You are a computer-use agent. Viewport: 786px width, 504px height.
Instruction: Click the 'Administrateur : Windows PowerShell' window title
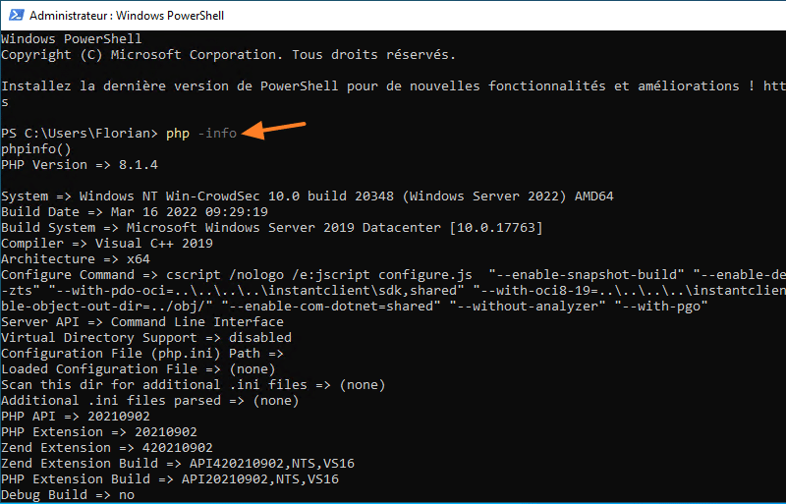tap(115, 16)
